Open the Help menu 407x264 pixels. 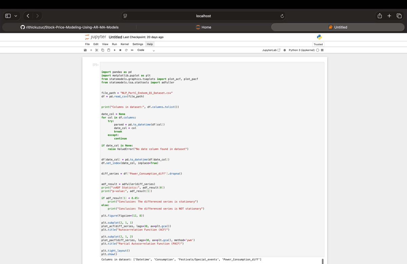[x=150, y=44]
